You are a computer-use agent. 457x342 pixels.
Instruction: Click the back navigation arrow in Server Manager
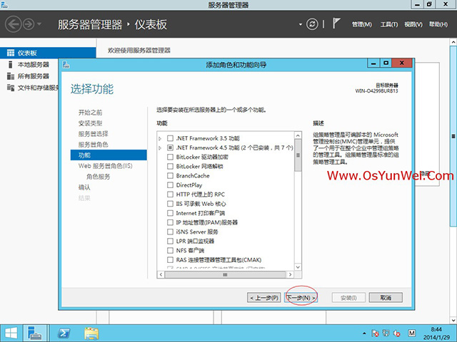coord(14,24)
